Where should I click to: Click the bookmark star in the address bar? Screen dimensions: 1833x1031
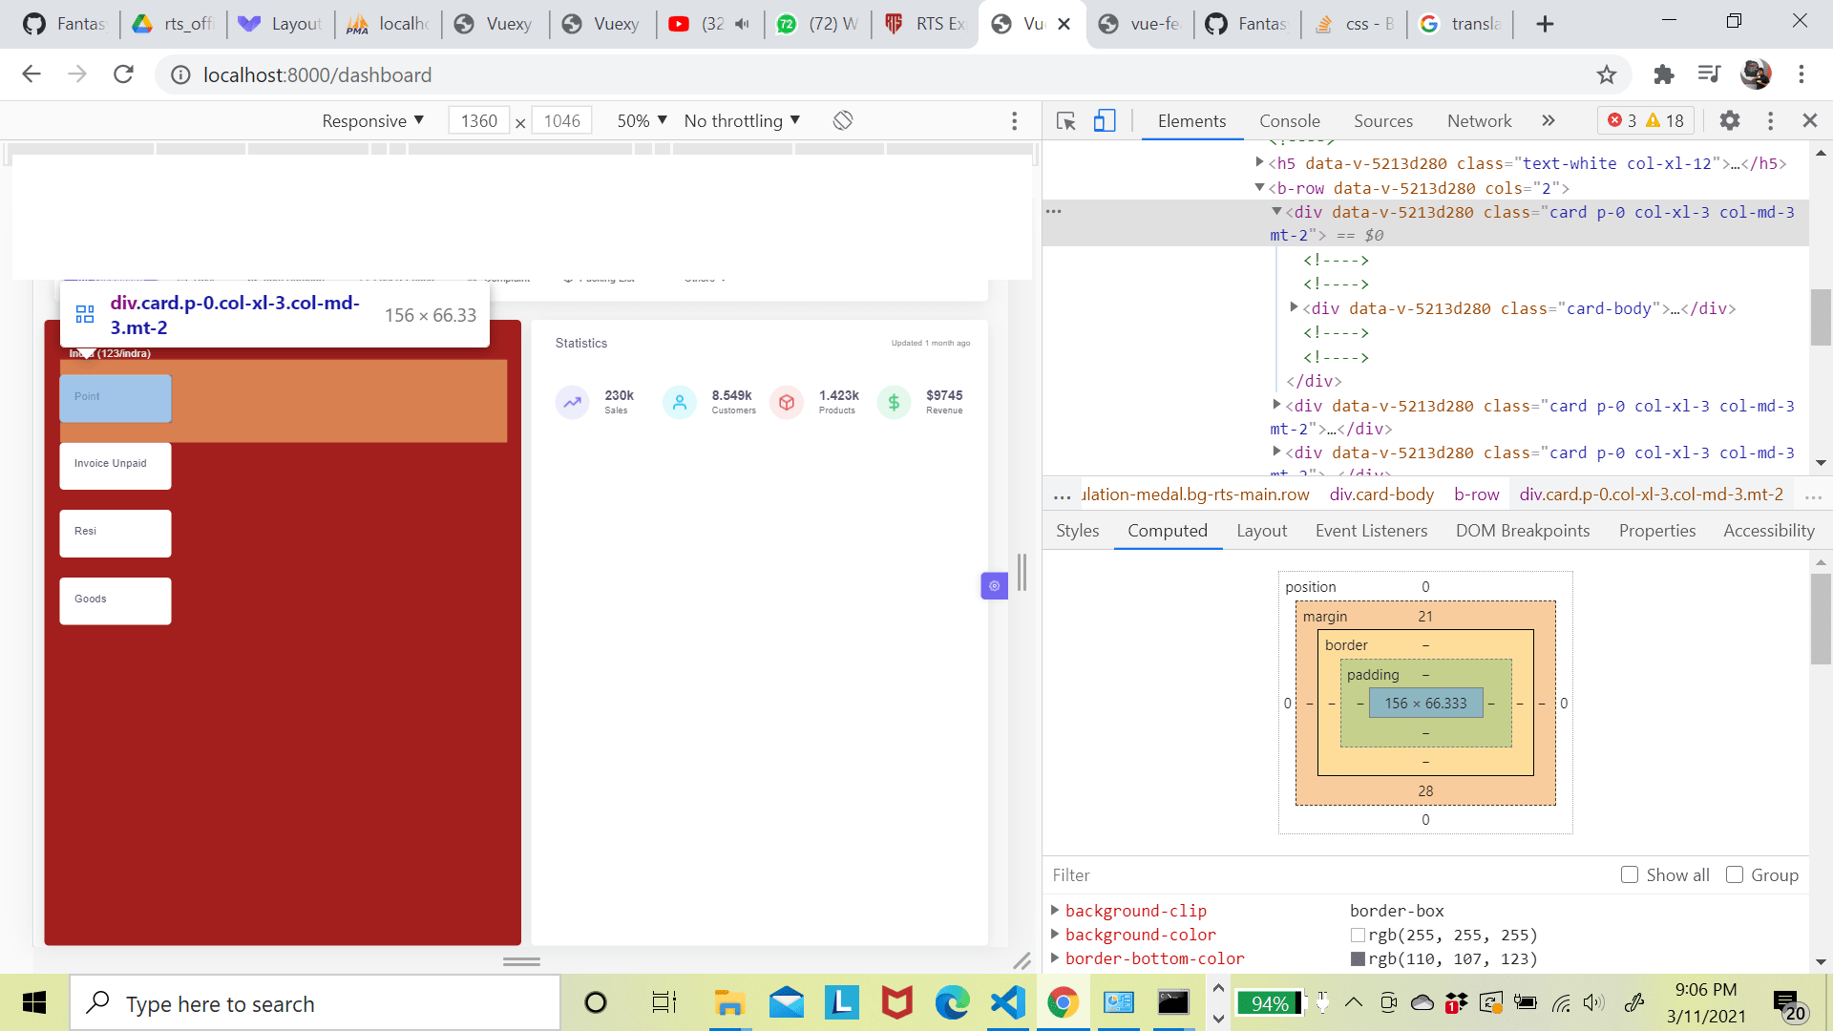pos(1606,74)
